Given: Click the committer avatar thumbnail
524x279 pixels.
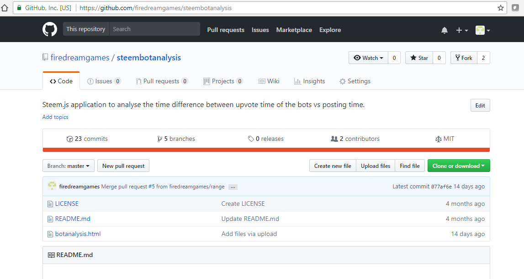Looking at the screenshot, I should (x=52, y=186).
